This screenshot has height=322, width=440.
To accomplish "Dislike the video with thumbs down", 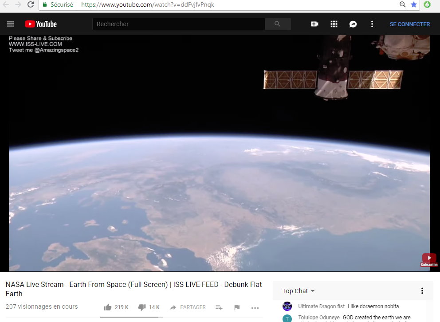I will 142,307.
